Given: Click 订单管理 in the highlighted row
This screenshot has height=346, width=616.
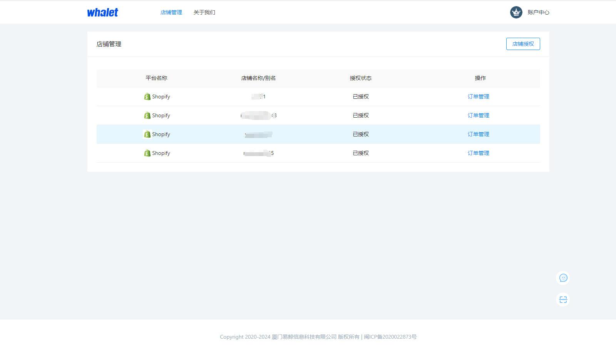Looking at the screenshot, I should tap(478, 134).
